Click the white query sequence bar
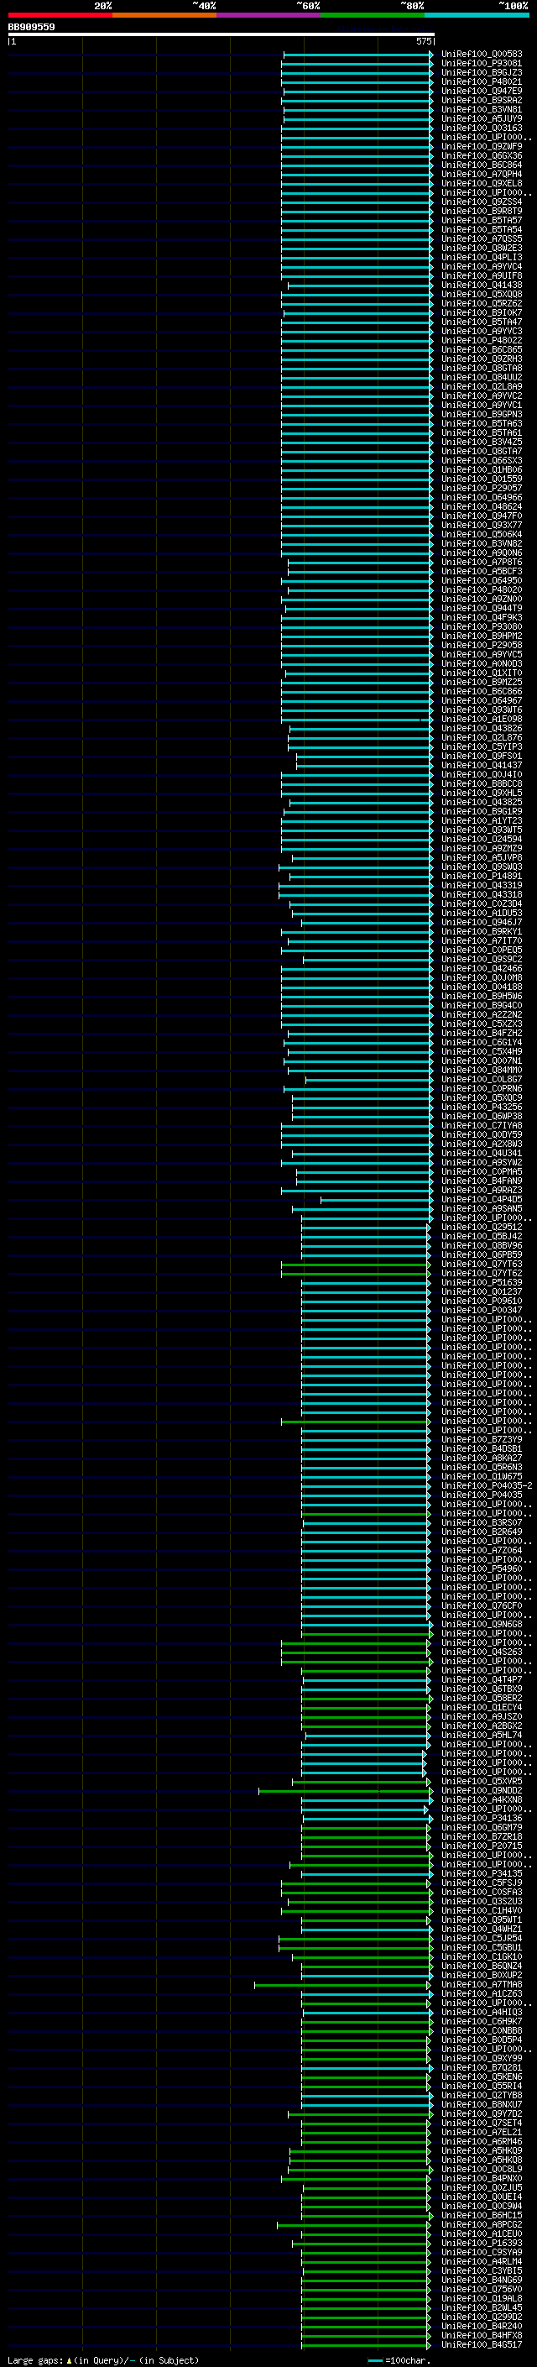 222,34
